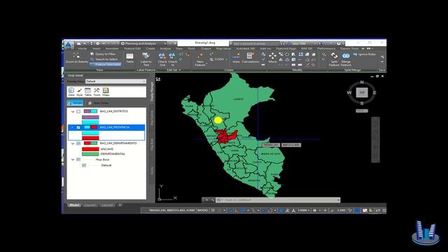Click the plot/print icon in quick access toolbar
The width and height of the screenshot is (448, 252).
pos(97,43)
